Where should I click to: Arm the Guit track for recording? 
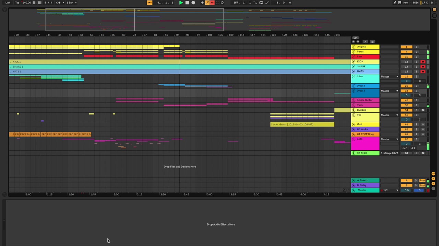[x=423, y=124]
